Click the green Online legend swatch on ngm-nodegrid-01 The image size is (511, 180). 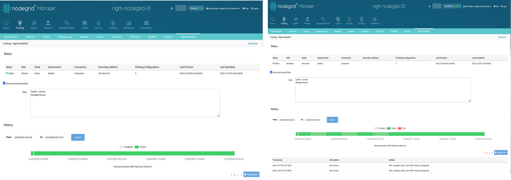tap(136, 147)
